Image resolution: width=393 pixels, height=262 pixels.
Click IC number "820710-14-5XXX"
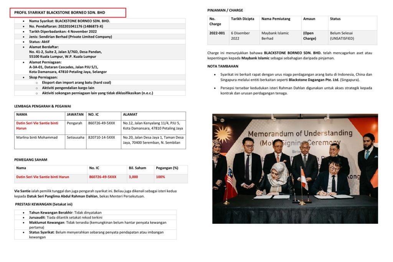[101, 138]
